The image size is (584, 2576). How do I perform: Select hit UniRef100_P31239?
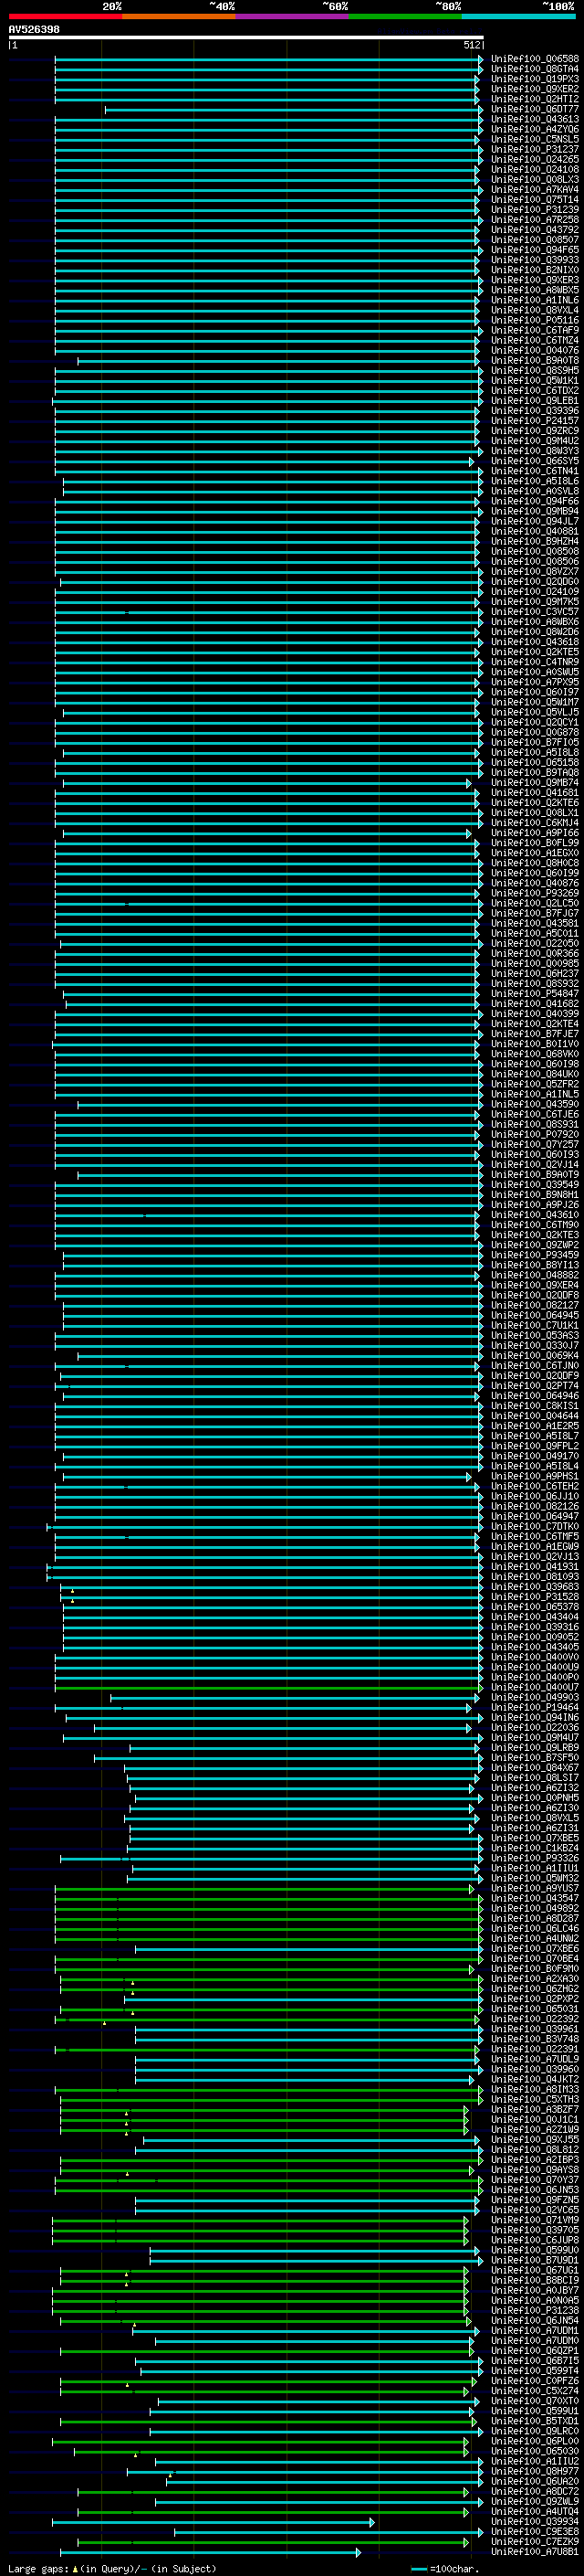coord(534,210)
